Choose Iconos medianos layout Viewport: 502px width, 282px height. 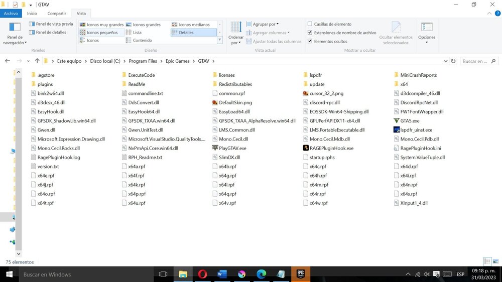(191, 25)
